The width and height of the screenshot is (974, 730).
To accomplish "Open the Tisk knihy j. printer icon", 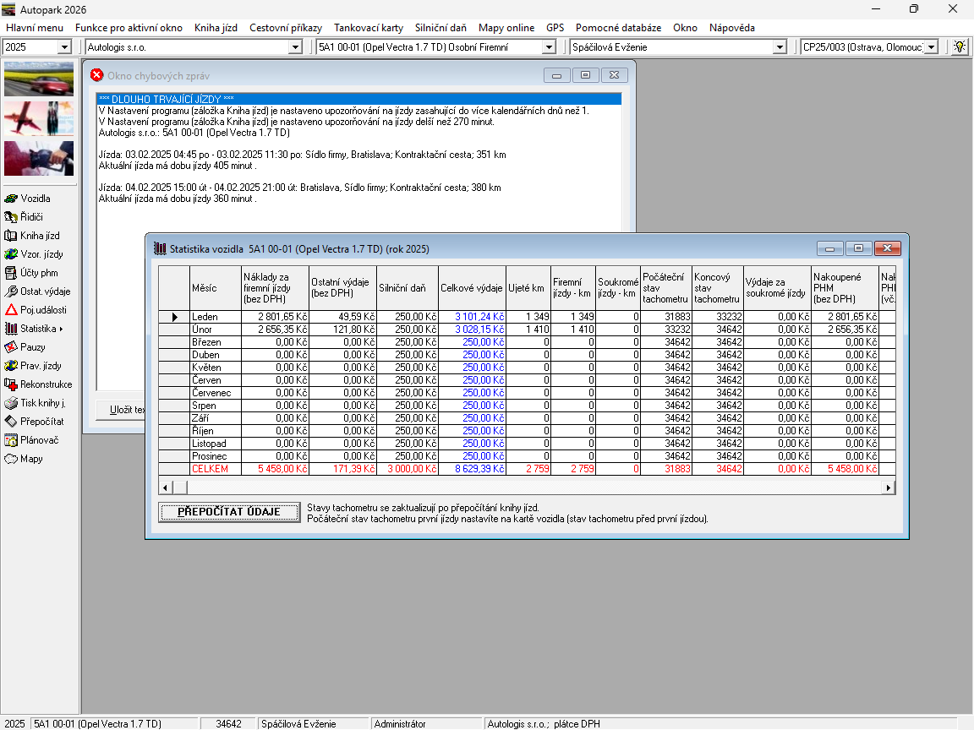I will pyautogui.click(x=12, y=403).
